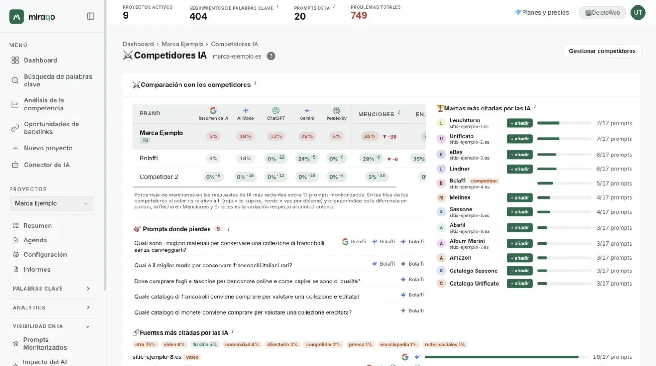Click info icon beside Prompts de IA
Screen dimensions: 656x366
tap(334, 6)
